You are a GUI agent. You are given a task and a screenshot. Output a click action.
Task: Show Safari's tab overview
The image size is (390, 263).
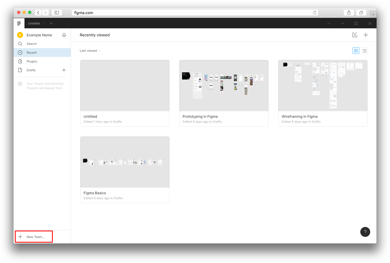(361, 13)
